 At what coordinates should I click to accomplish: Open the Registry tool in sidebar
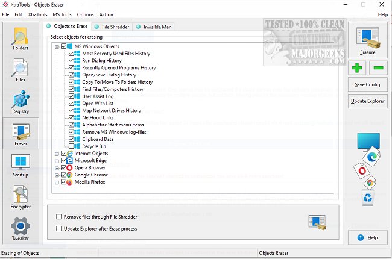pyautogui.click(x=21, y=102)
